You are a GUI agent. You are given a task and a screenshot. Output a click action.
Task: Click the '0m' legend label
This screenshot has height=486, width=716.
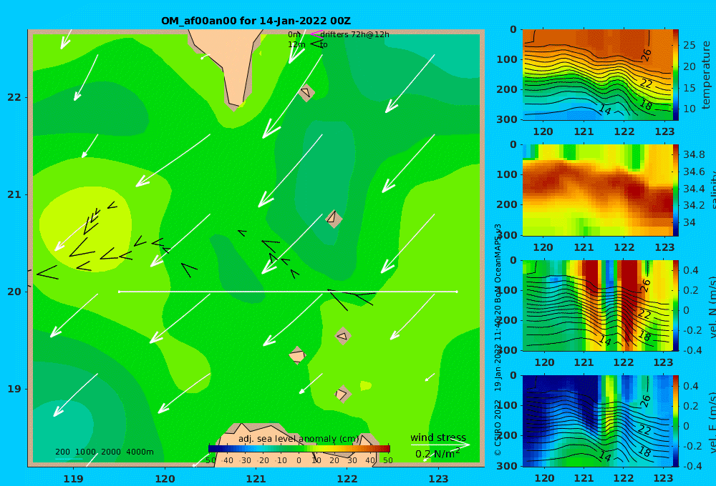[x=294, y=34]
